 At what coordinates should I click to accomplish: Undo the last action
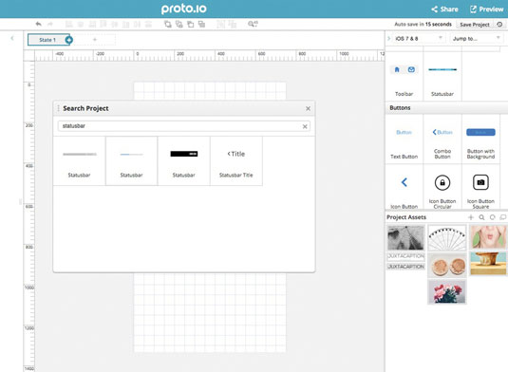point(38,24)
